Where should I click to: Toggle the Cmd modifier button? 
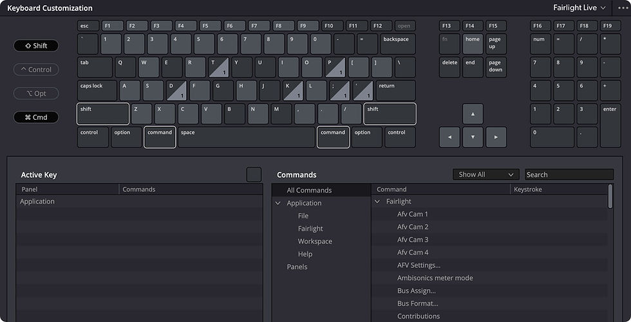tap(36, 117)
